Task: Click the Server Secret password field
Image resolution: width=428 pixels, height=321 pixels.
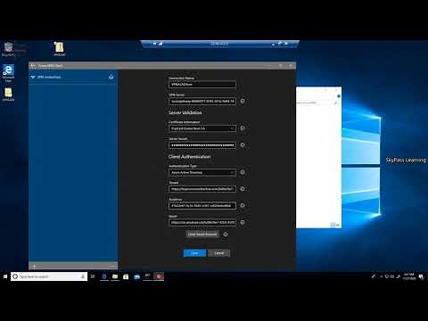Action: 202,145
